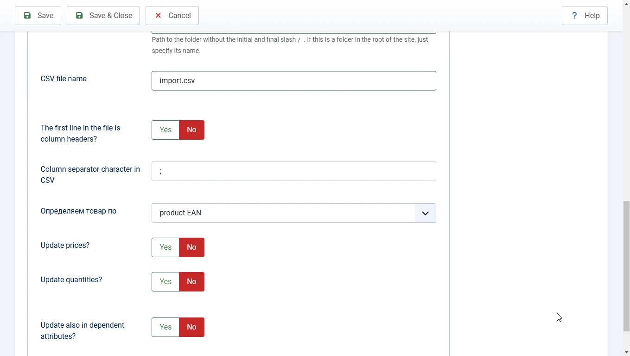Focus the column separator character field
The image size is (630, 356).
[293, 171]
